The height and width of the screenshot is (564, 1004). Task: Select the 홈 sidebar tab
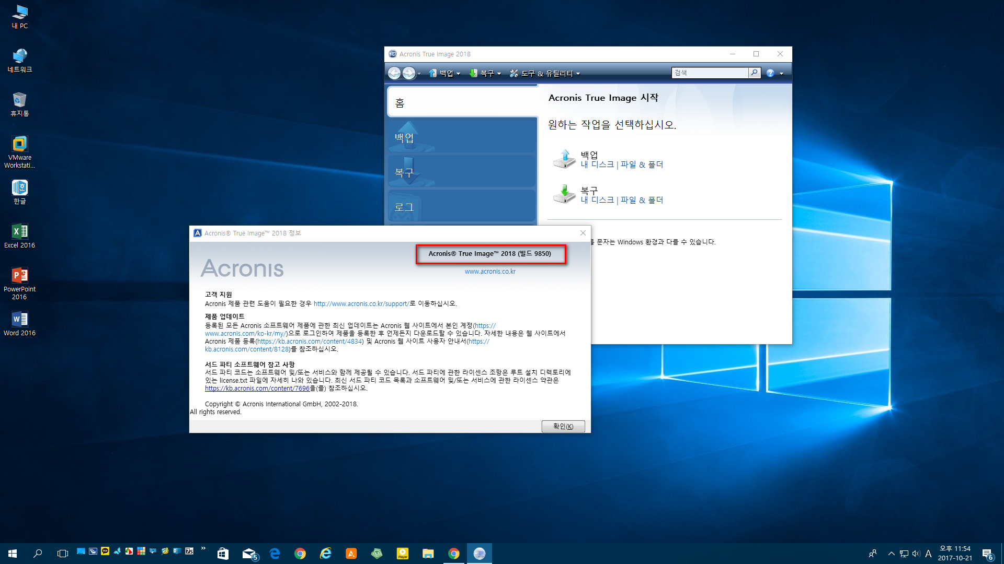pyautogui.click(x=462, y=102)
